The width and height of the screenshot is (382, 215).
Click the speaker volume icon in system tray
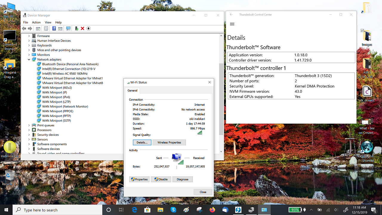336,210
